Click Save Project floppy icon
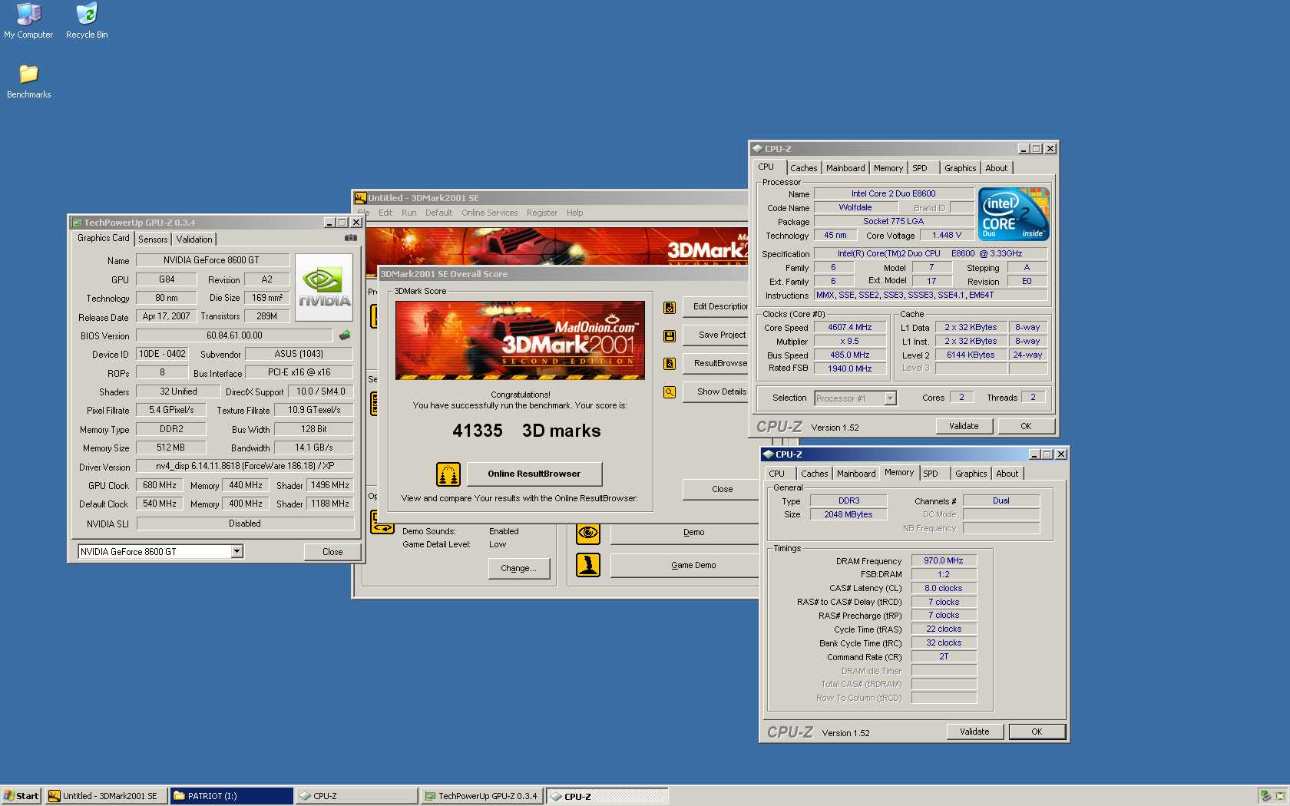 point(670,335)
